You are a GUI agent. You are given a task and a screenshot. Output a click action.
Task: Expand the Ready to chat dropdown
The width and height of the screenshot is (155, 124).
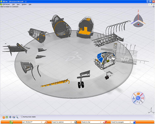point(101,122)
